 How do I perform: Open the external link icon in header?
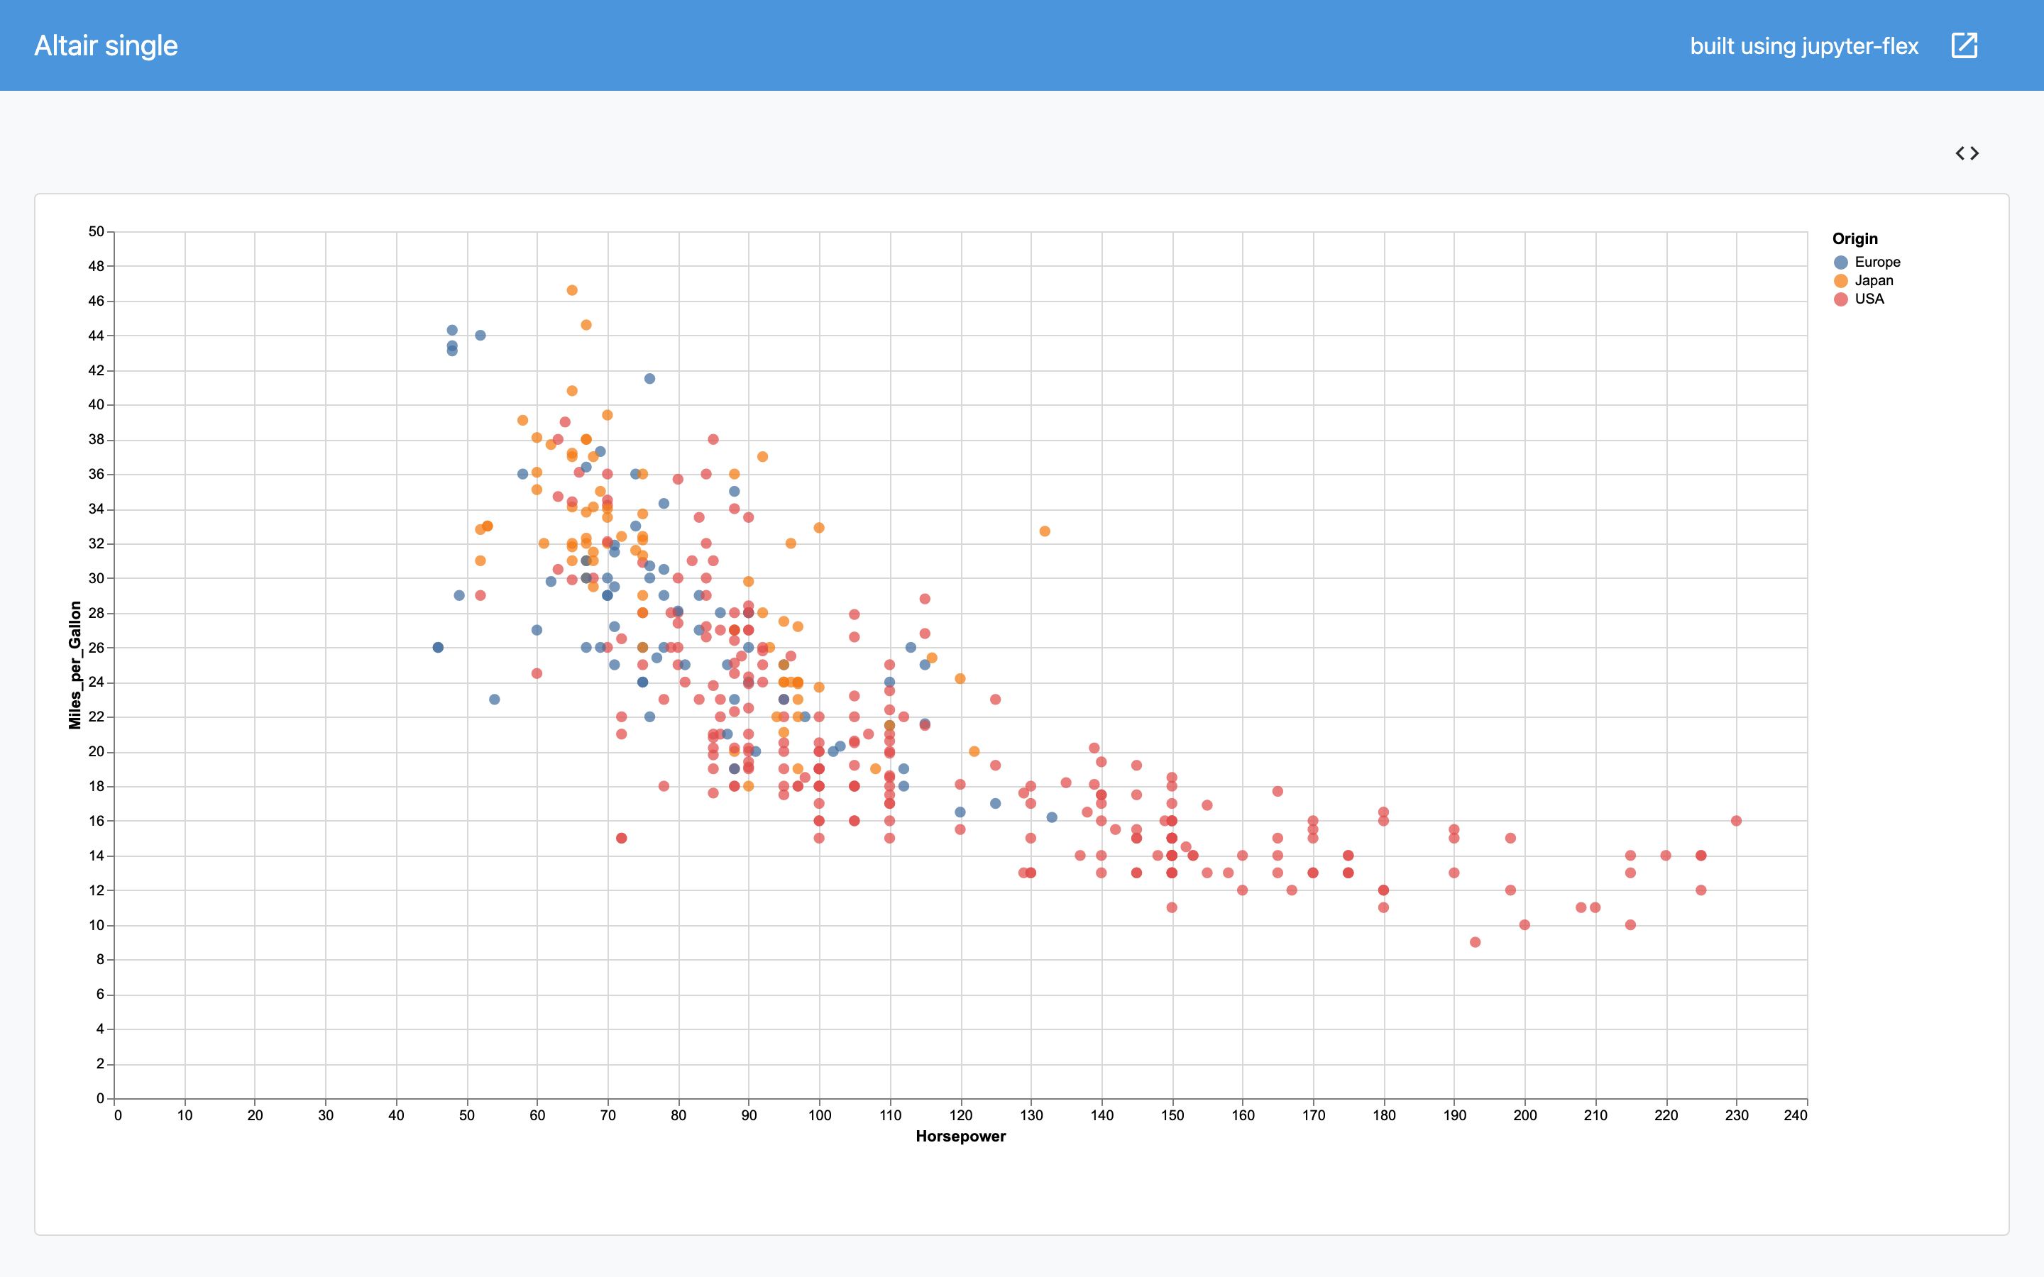(1965, 45)
